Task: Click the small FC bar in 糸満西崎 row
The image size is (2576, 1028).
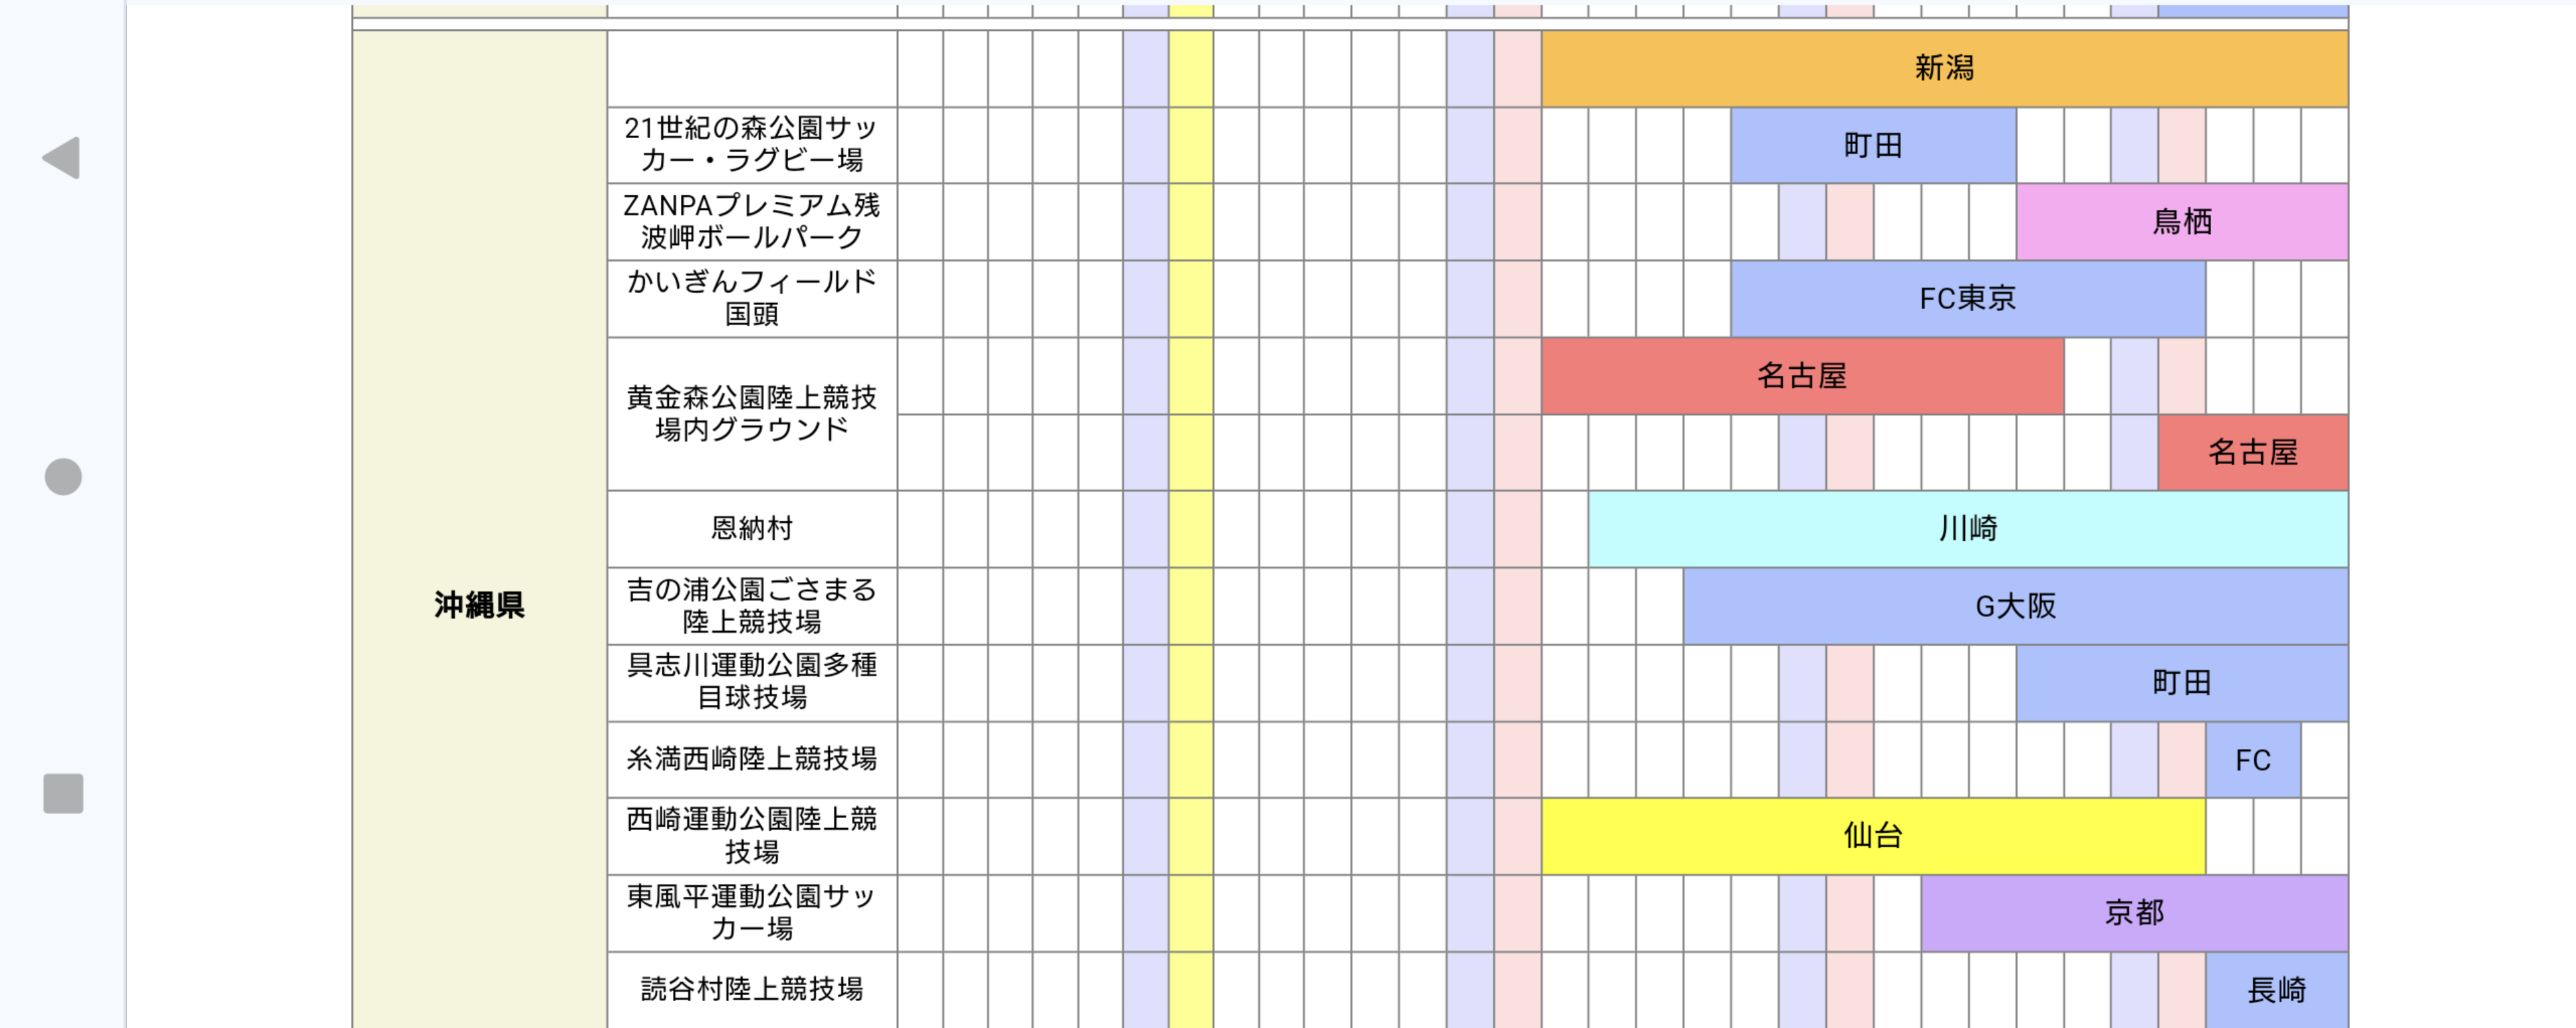Action: (x=2253, y=760)
